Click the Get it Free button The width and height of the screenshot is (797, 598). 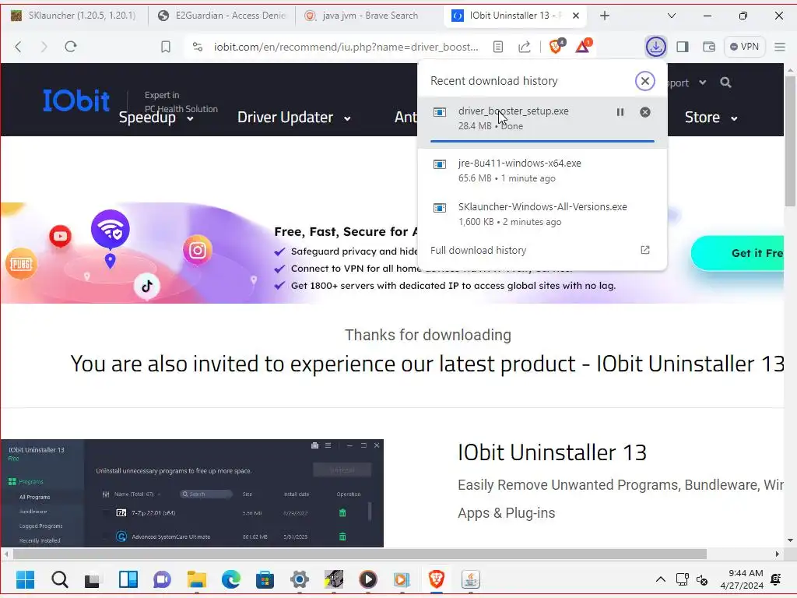click(x=738, y=253)
